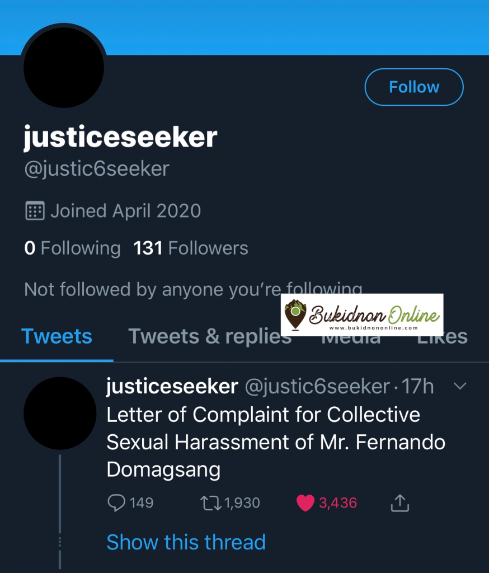Click the tweet author's small avatar
The height and width of the screenshot is (573, 489).
[x=60, y=413]
